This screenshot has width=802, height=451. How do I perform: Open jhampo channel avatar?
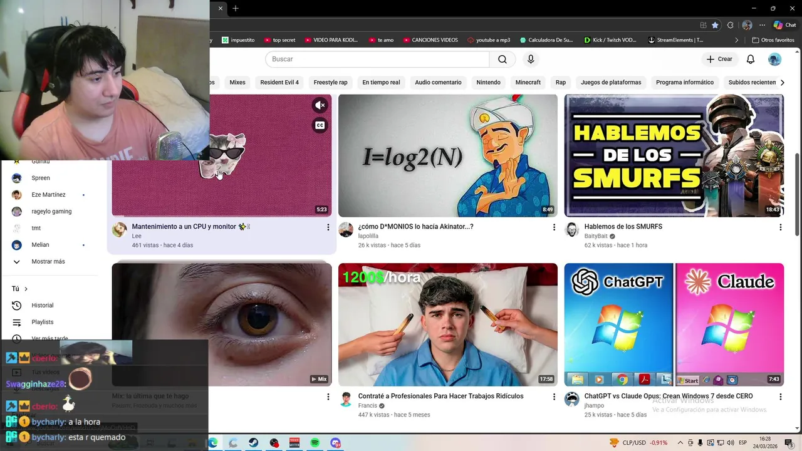click(571, 399)
